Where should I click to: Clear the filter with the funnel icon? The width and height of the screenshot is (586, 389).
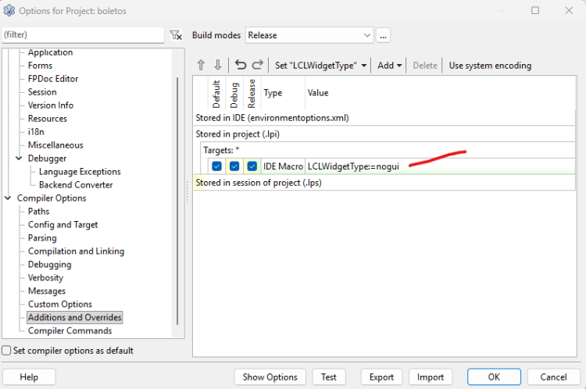176,35
